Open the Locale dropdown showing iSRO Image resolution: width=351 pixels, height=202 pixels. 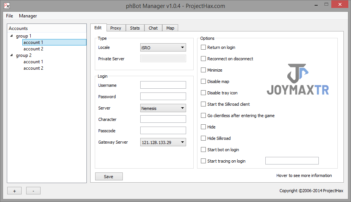point(163,47)
